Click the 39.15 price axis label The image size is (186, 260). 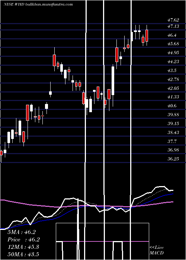(173, 124)
